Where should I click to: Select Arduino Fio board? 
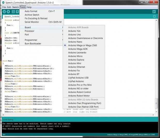pyautogui.click(x=84, y=70)
